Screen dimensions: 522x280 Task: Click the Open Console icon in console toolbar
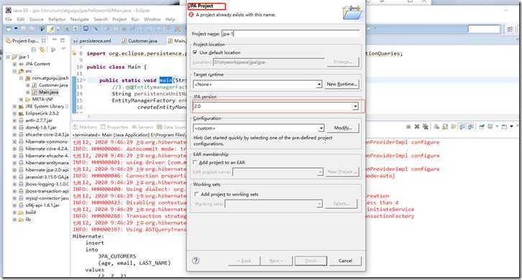pyautogui.click(x=505, y=126)
